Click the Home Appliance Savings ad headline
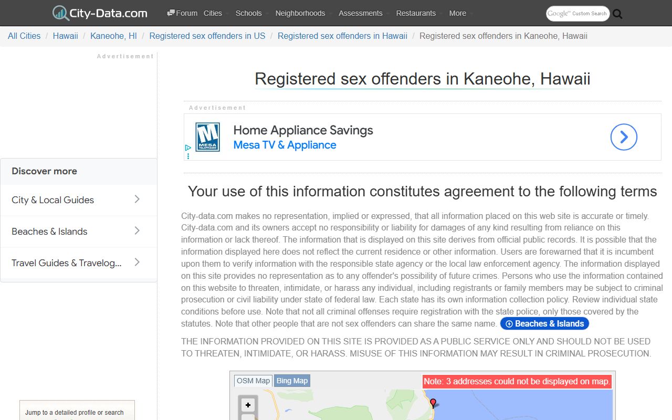672x420 pixels. click(x=303, y=130)
